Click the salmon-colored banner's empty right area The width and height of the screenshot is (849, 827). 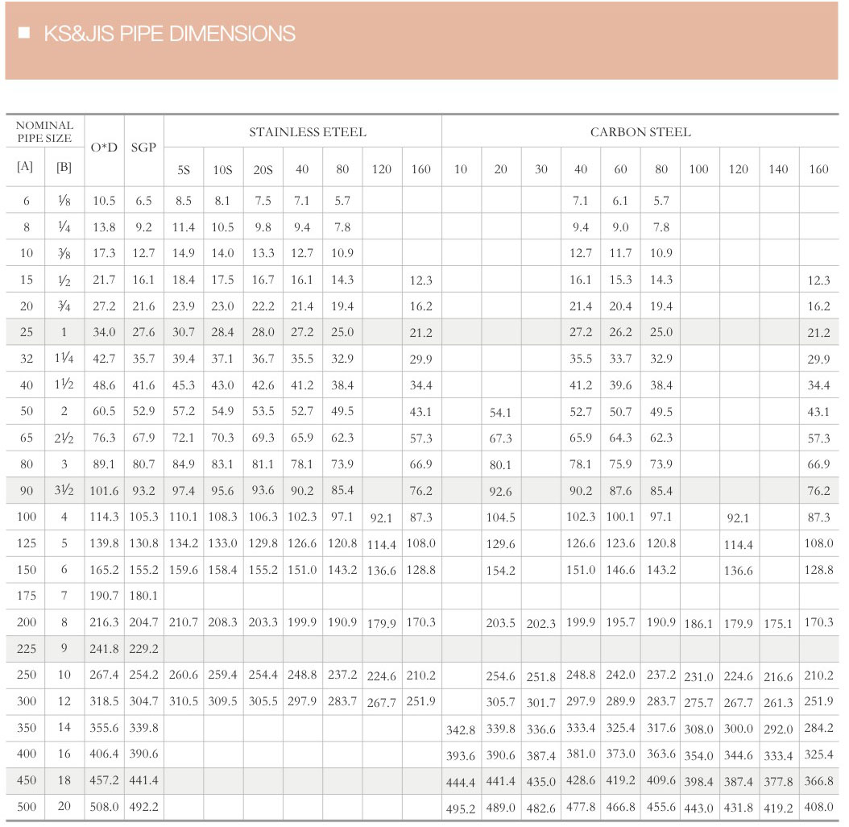tap(604, 40)
